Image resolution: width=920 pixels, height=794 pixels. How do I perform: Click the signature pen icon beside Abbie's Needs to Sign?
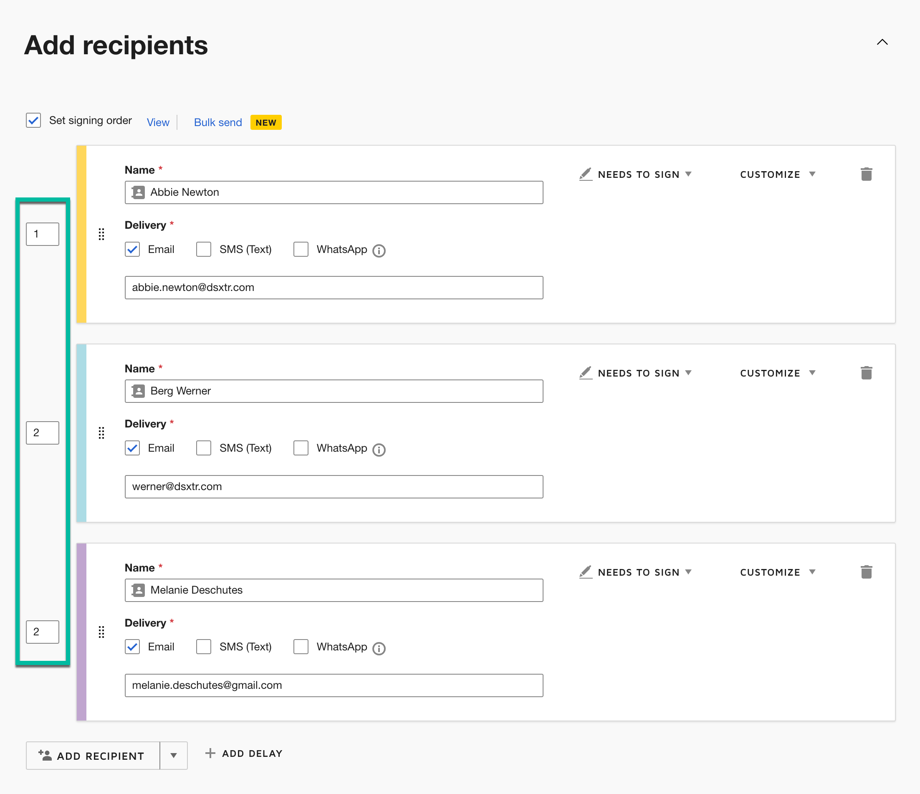point(585,174)
